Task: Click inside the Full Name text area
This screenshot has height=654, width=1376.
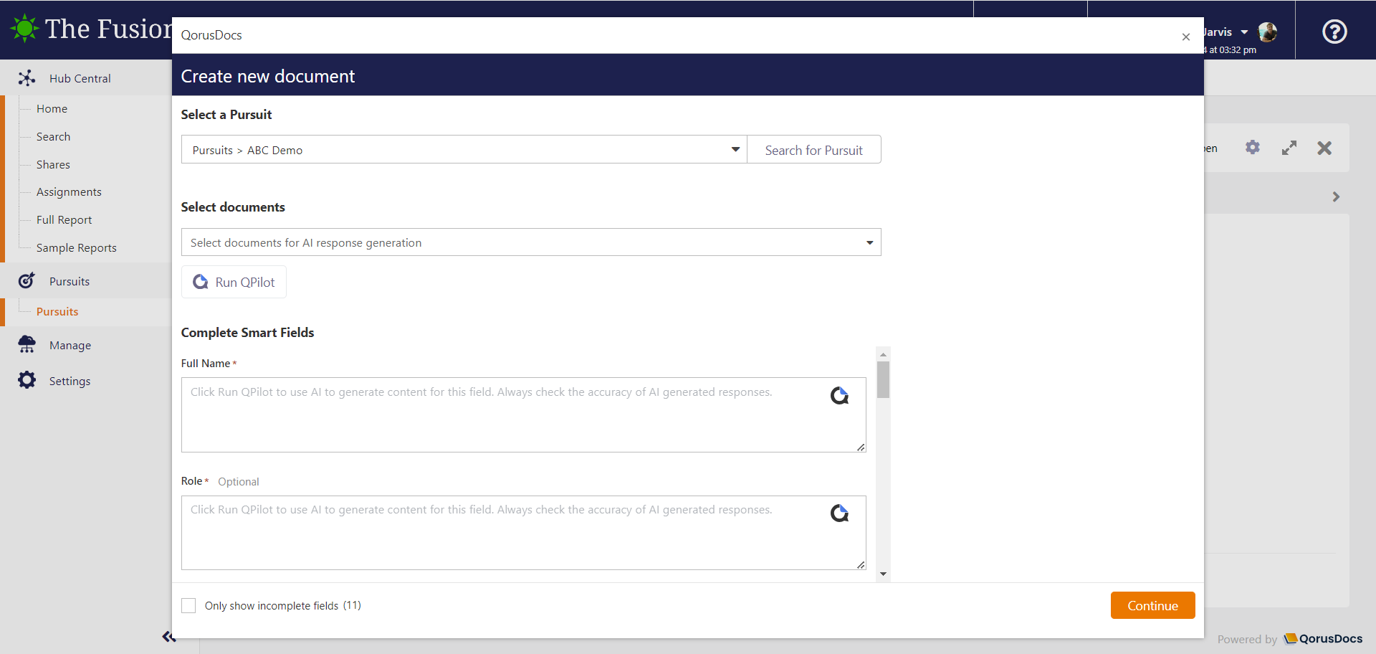Action: click(523, 414)
